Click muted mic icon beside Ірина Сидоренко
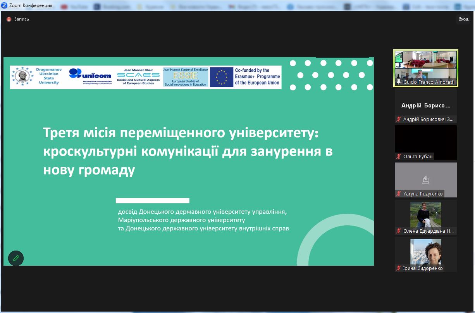Image resolution: width=475 pixels, height=313 pixels. [398, 268]
